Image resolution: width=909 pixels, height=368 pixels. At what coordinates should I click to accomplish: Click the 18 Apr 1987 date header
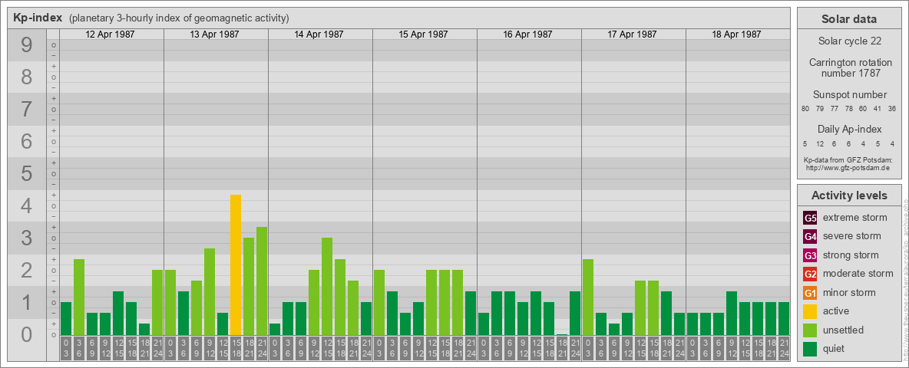click(x=736, y=34)
